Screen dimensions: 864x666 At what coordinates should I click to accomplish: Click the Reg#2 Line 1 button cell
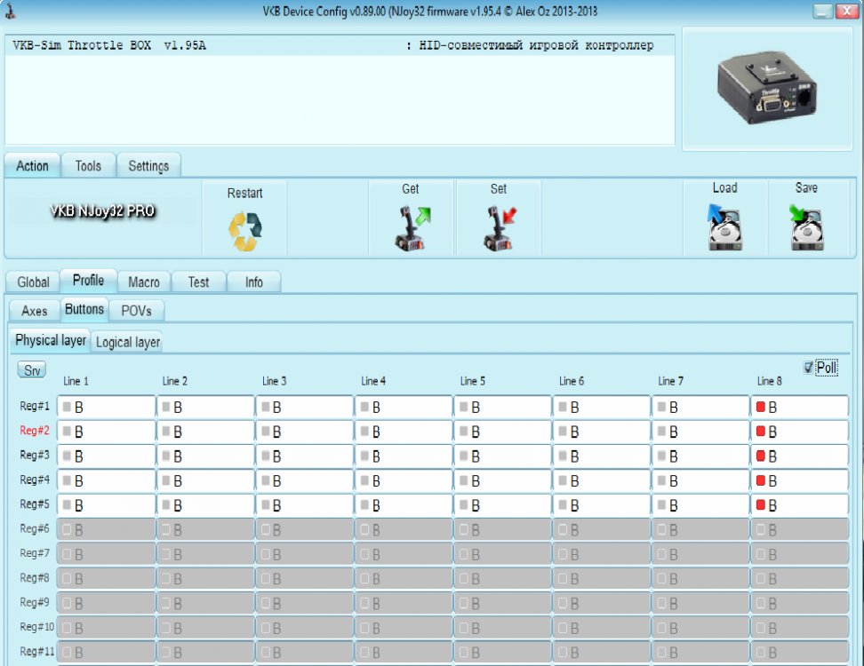tap(107, 432)
